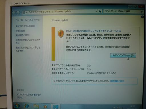Click the back navigation arrow button
The image size is (146, 109).
[14, 13]
